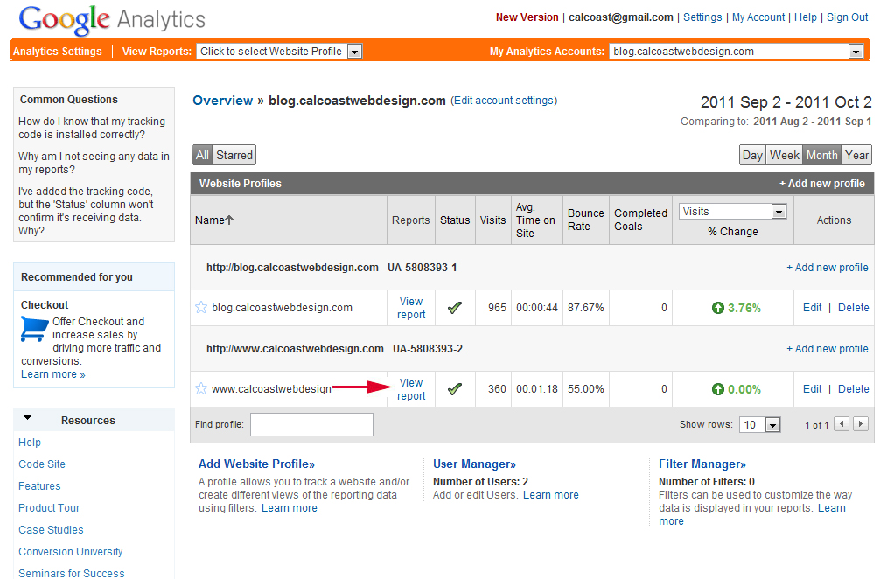Viewport: 880px width, 579px height.
Task: Click the Google Analytics logo
Action: 112,20
